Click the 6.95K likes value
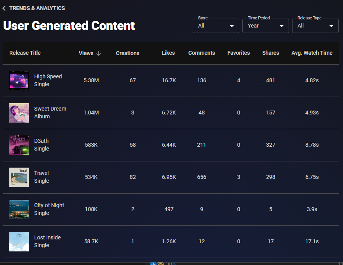The width and height of the screenshot is (343, 265). [169, 177]
